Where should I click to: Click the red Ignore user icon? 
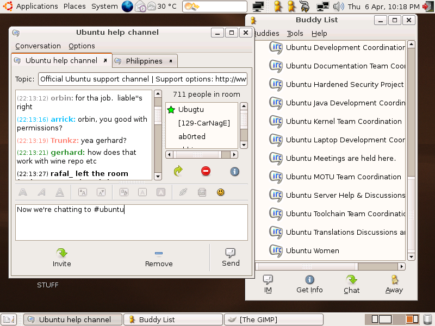206,171
